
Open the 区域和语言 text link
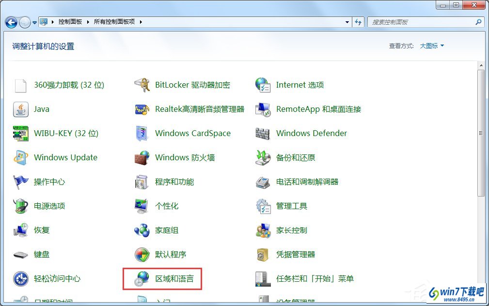tap(174, 278)
